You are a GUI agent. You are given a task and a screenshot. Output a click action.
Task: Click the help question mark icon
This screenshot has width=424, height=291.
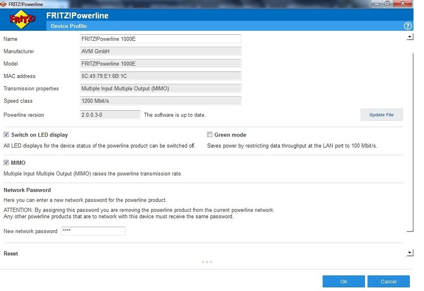(x=407, y=26)
